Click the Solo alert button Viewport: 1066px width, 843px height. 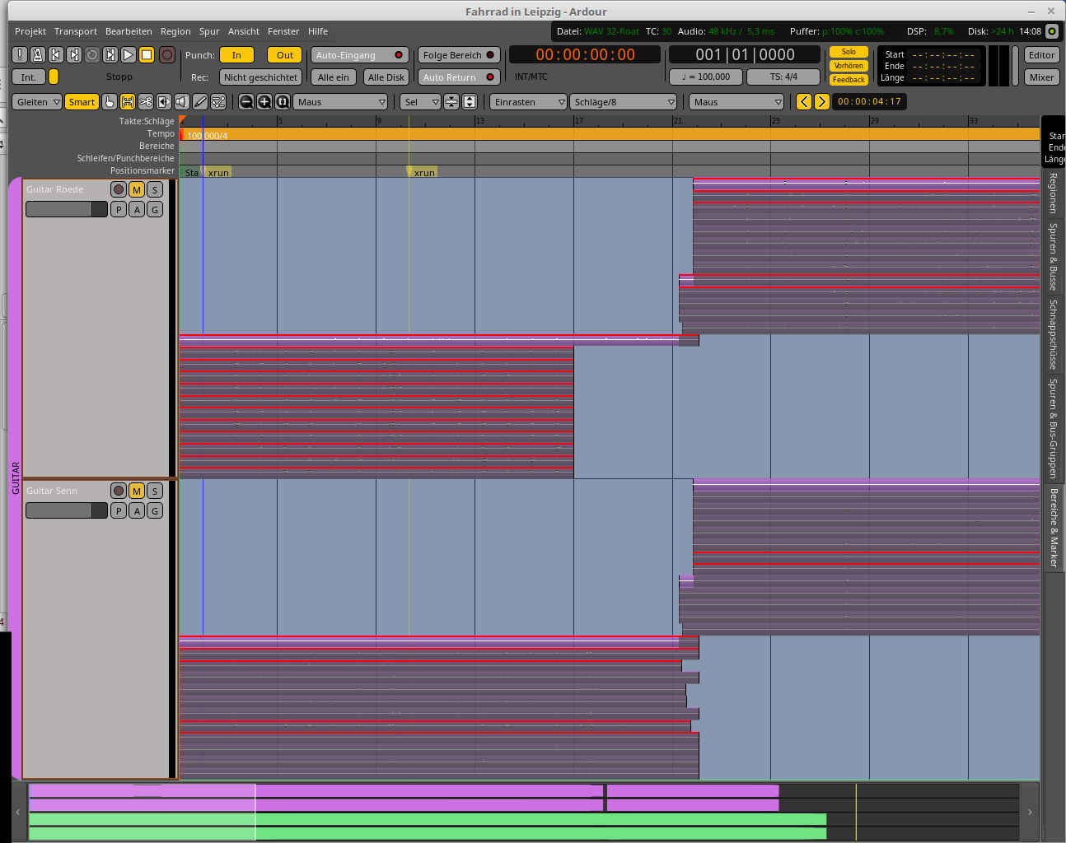(x=849, y=52)
